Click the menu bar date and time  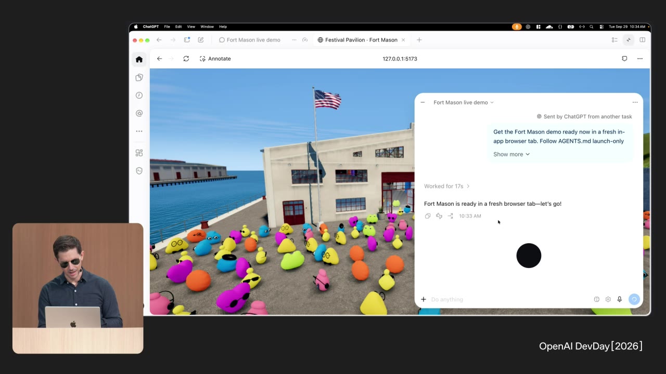tap(627, 26)
